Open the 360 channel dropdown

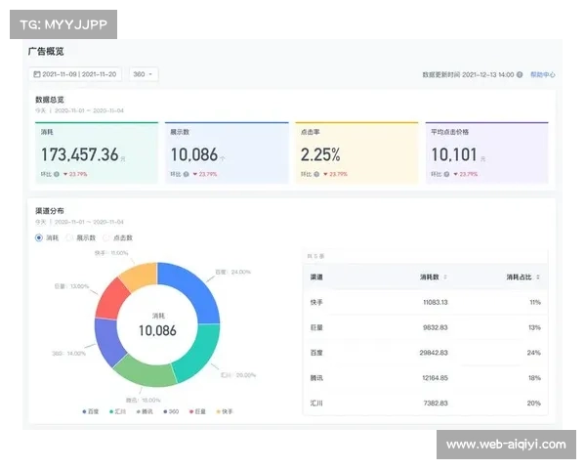(x=144, y=74)
